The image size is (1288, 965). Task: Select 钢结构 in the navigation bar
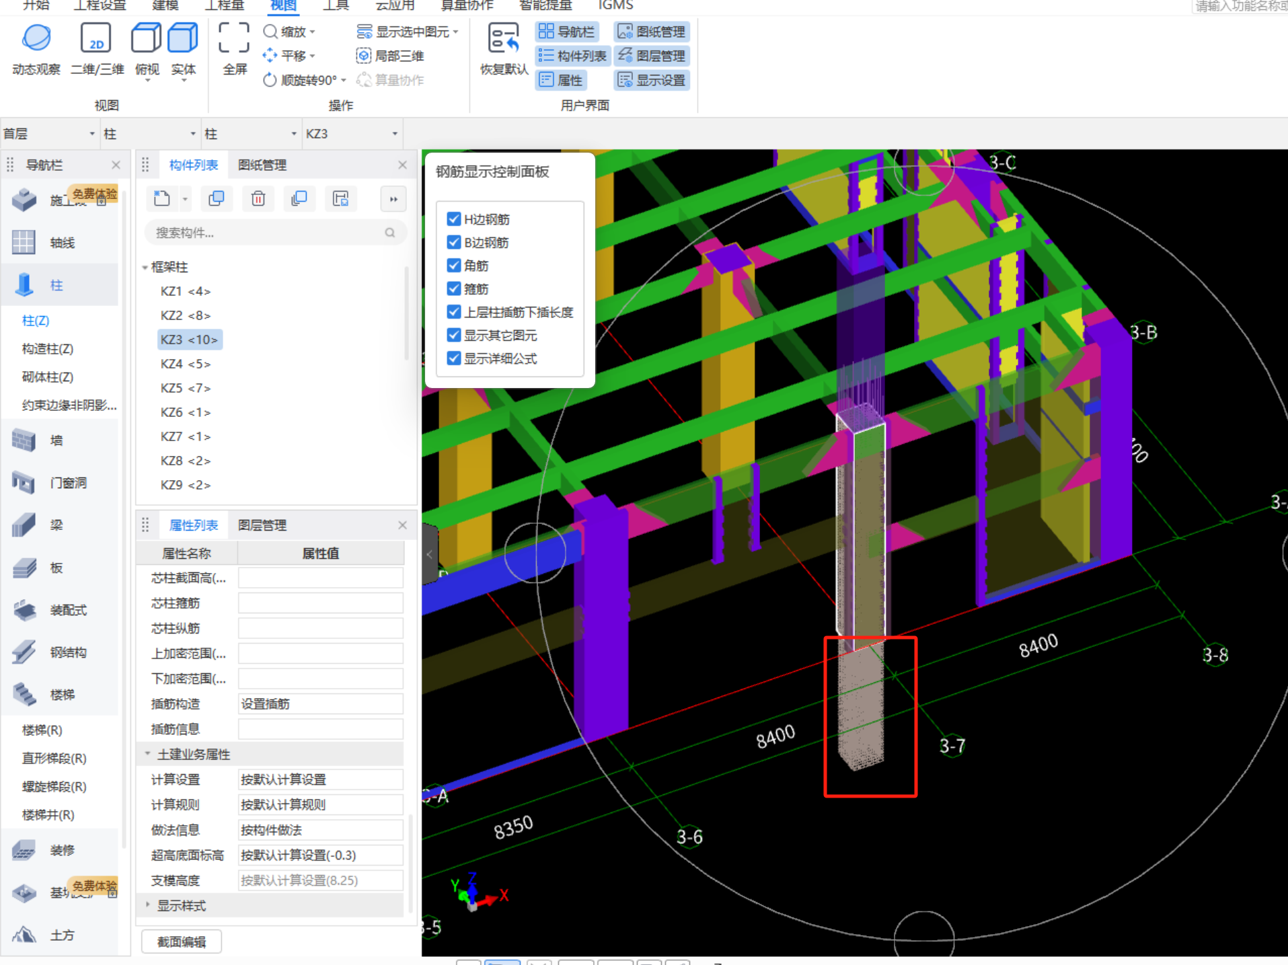pos(68,652)
